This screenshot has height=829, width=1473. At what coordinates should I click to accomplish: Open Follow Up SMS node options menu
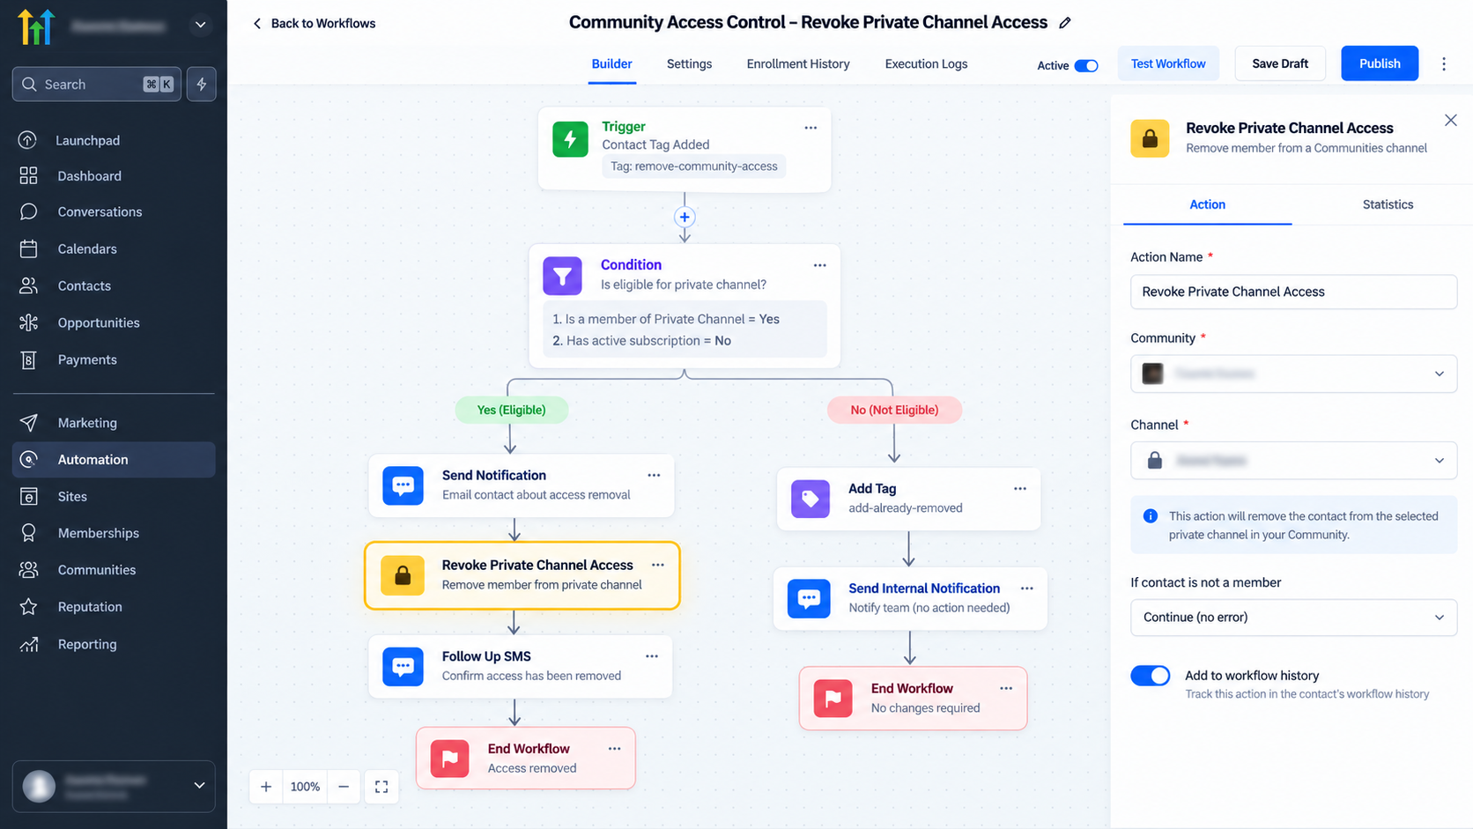[652, 656]
